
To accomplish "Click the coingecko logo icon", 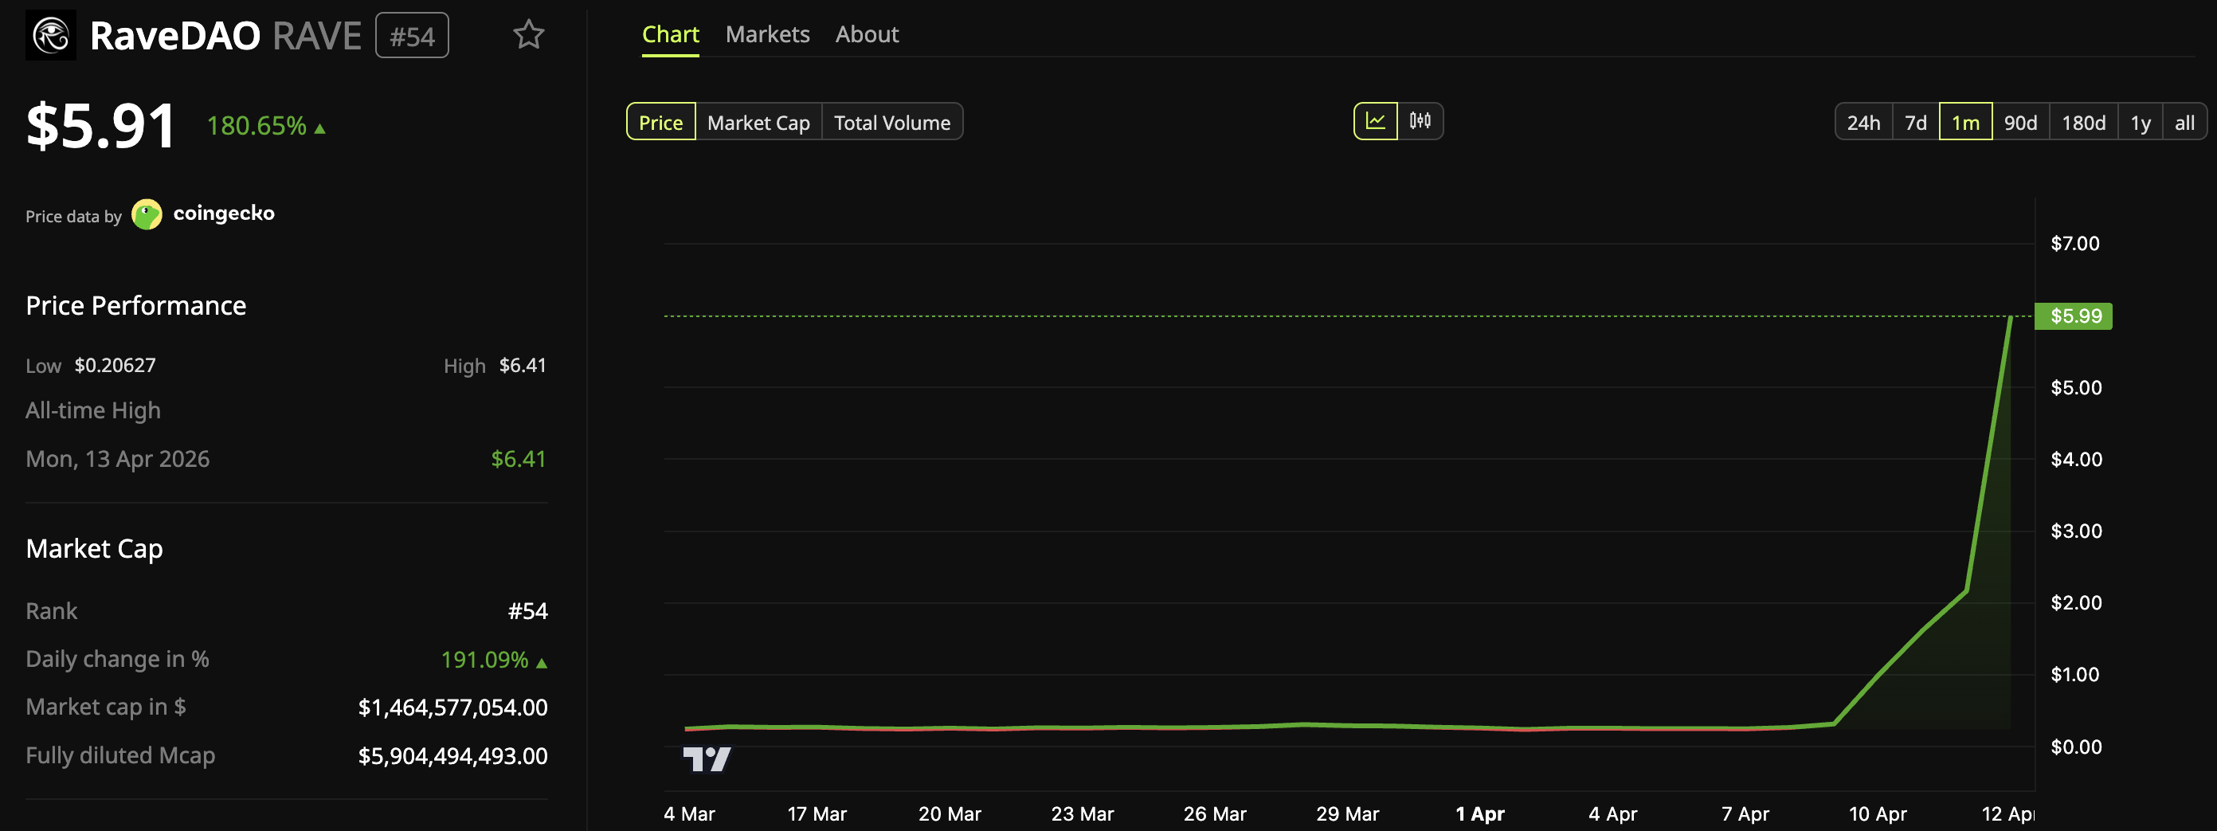I will (x=148, y=214).
